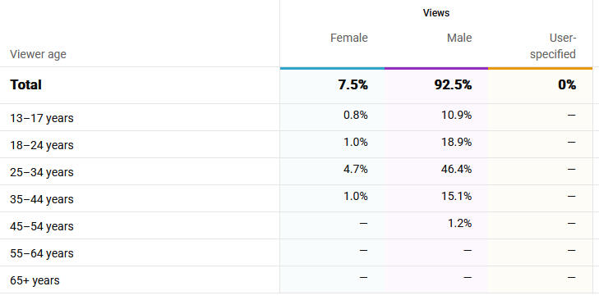Click the 0% user-specified total
Viewport: 599px width, 300px height.
coord(566,84)
